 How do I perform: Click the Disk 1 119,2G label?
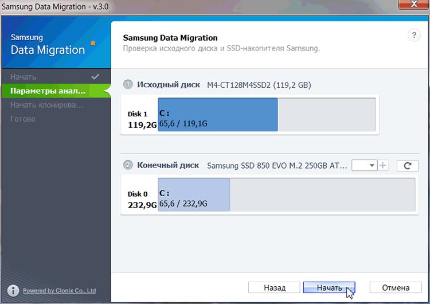coord(142,120)
